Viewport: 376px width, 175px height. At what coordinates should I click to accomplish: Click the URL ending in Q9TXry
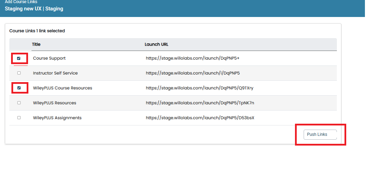(199, 88)
